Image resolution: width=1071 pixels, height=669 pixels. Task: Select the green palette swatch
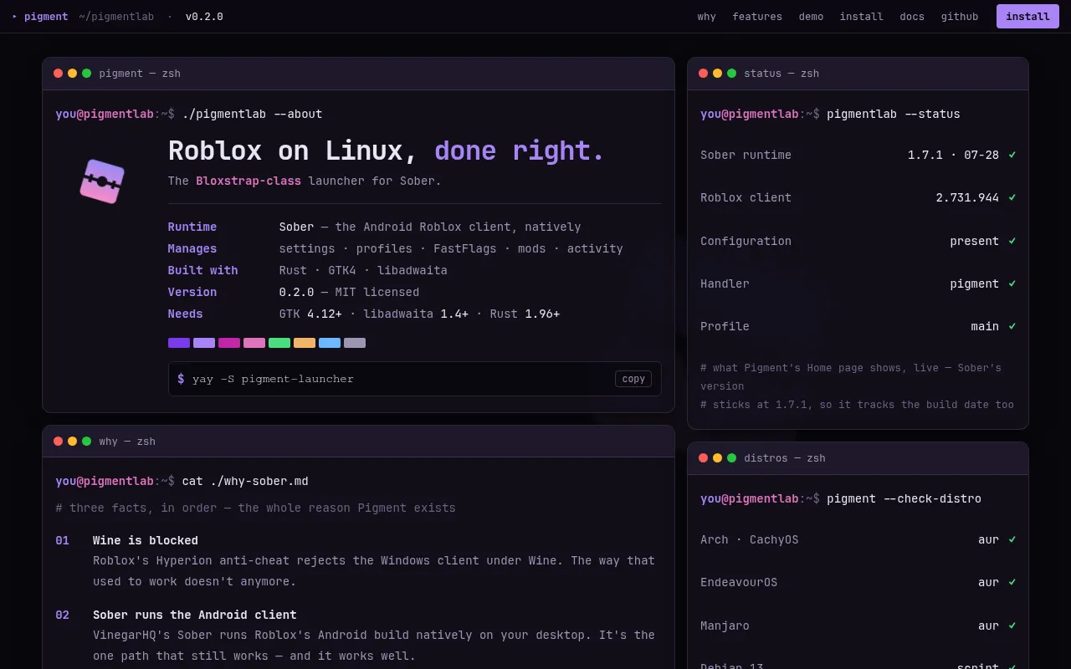click(279, 343)
